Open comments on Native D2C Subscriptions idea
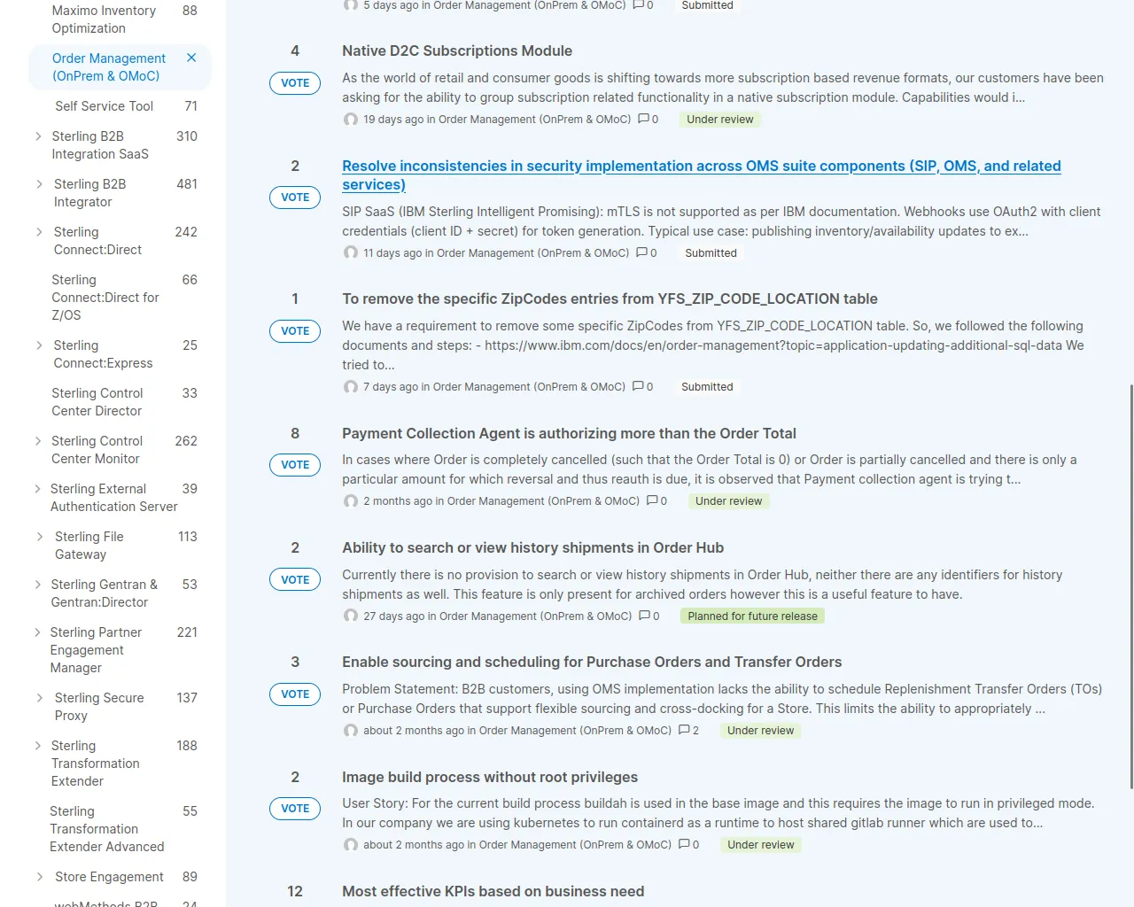 tap(648, 119)
